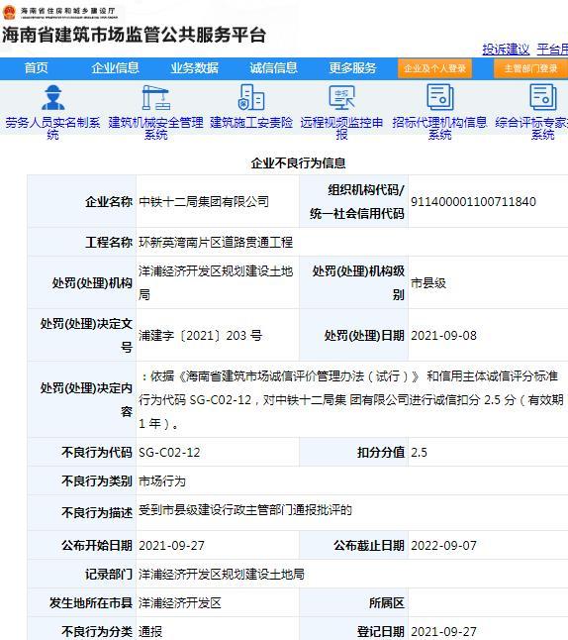Click the decision content paragraph text
The image size is (568, 640).
pyautogui.click(x=351, y=399)
